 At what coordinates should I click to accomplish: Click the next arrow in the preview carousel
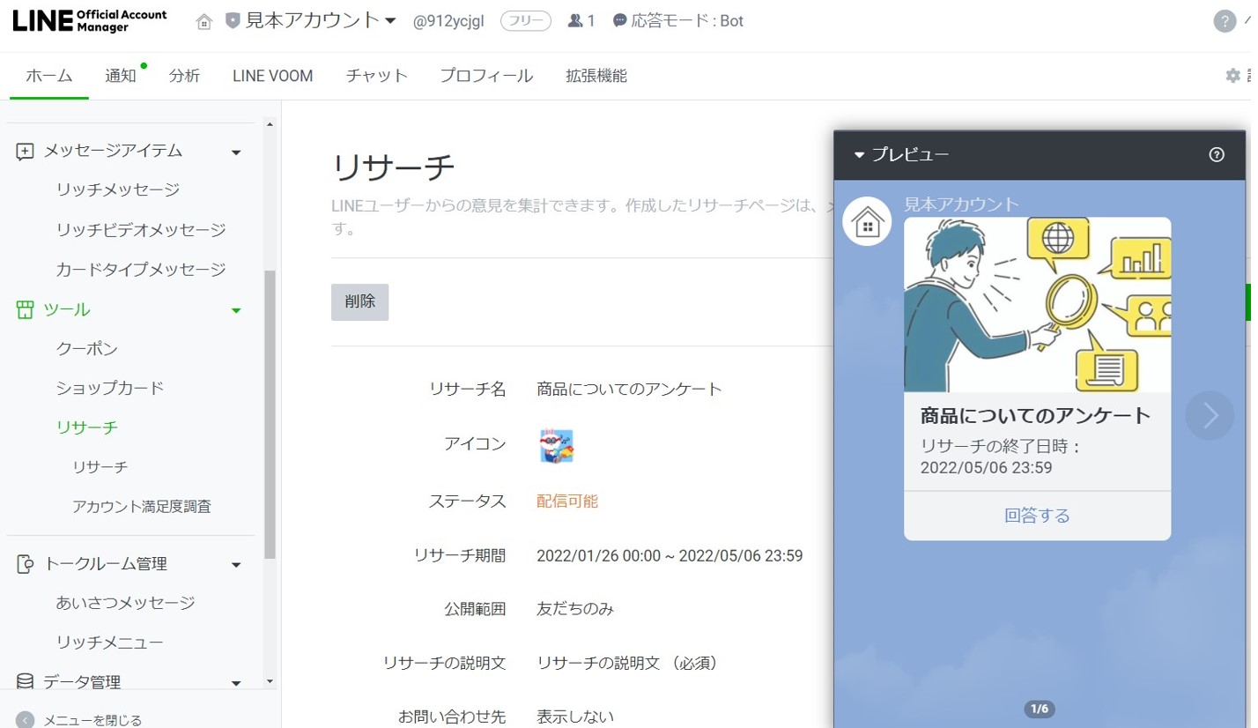(1209, 415)
